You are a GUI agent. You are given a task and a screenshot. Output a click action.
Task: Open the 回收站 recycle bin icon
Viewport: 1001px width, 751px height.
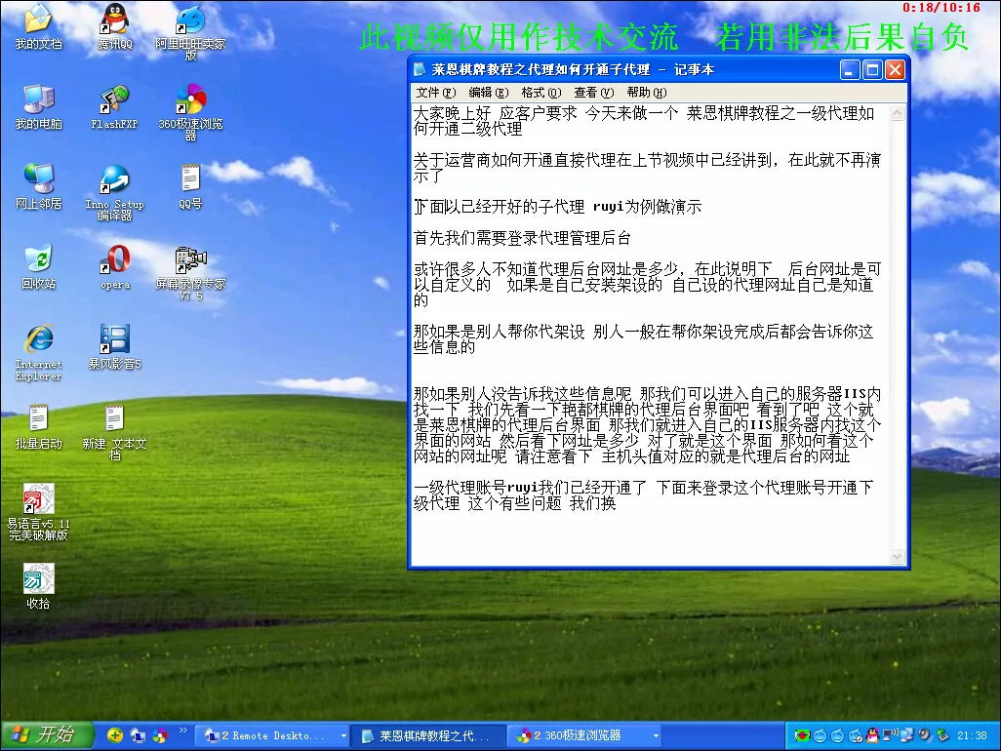pyautogui.click(x=38, y=260)
